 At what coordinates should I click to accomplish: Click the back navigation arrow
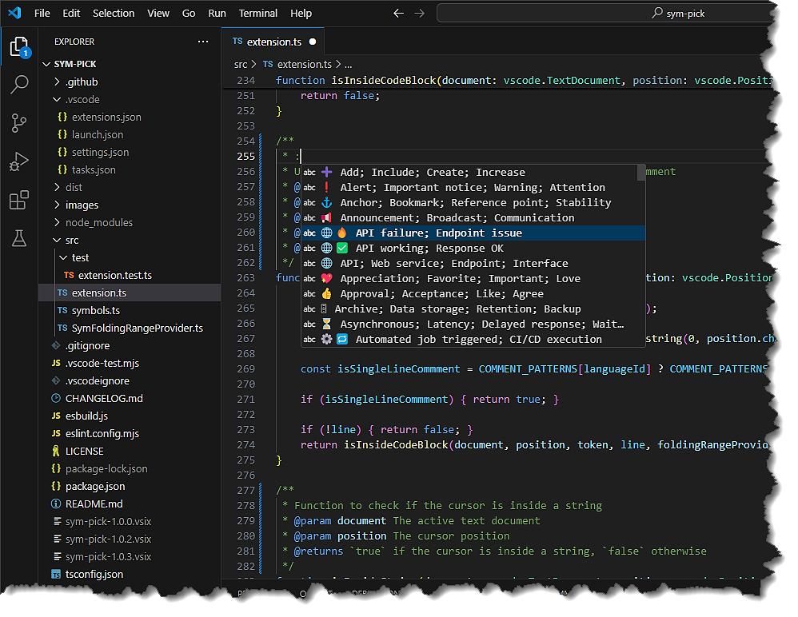(x=399, y=14)
